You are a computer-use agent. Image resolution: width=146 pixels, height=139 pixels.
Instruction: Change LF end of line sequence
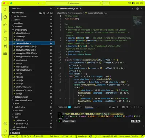point(71,136)
